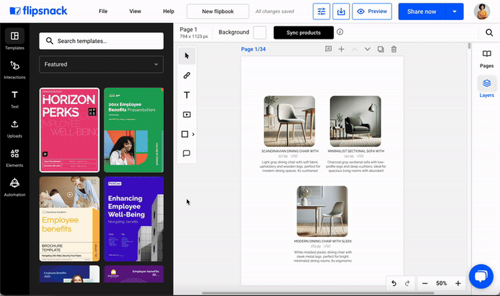Undo the last action

394,284
